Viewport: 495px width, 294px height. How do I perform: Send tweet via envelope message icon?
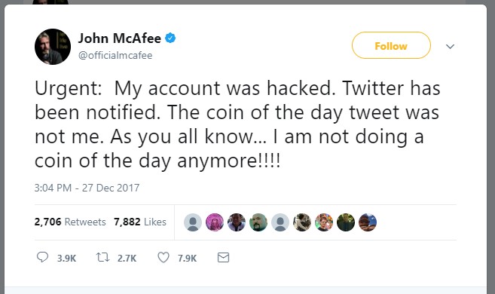223,258
